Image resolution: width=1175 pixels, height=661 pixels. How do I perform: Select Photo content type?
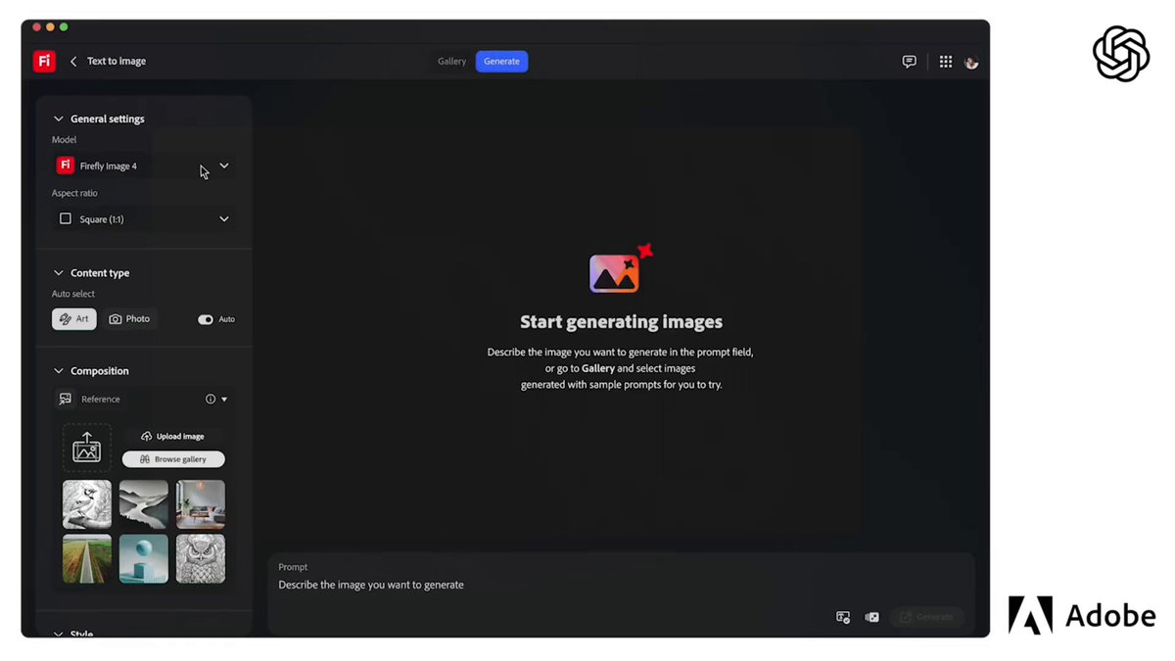pos(129,319)
